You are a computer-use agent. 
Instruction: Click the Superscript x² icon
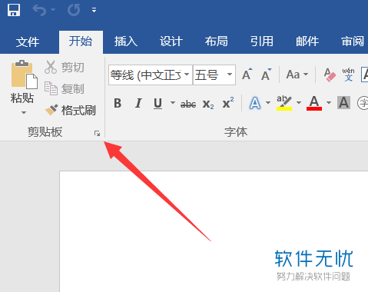[x=228, y=103]
